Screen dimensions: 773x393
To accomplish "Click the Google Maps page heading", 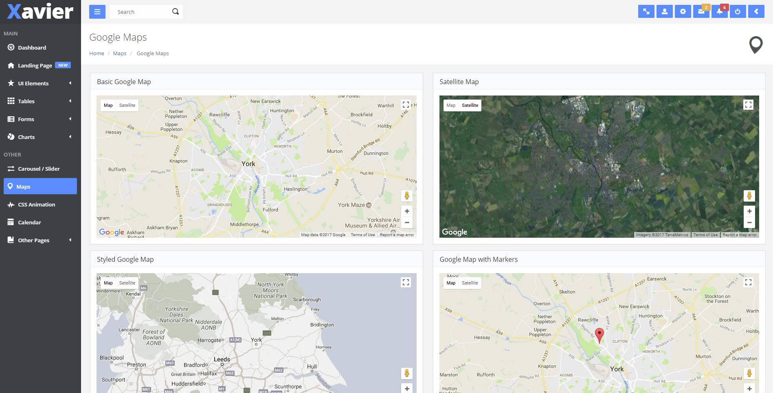I will coord(118,37).
